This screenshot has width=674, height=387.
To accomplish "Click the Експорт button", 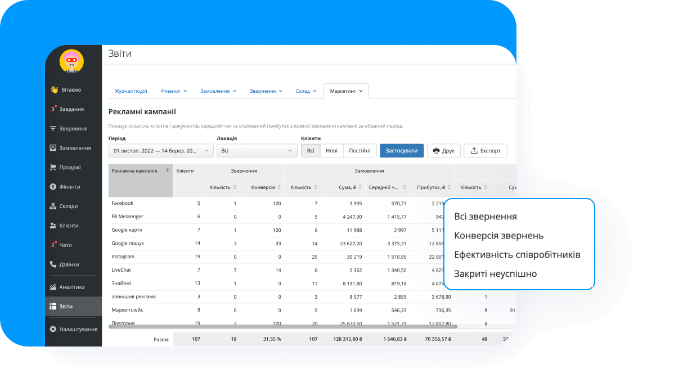I will (485, 150).
